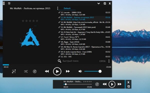Screen dimensions: 150x93
Task: Click duration 04:41 of Track 7
Action: pyautogui.click(x=108, y=37)
